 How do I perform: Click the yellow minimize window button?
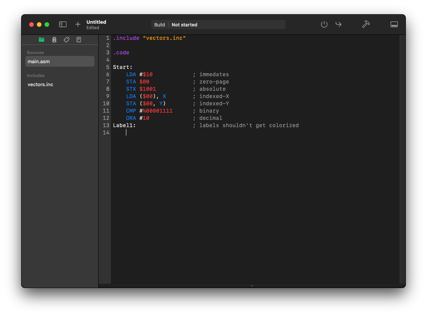point(39,25)
